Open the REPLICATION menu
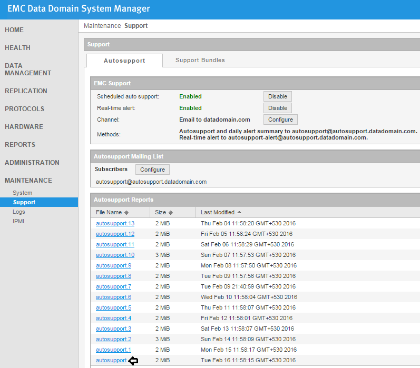Screen dimensions: 420x368 26,91
